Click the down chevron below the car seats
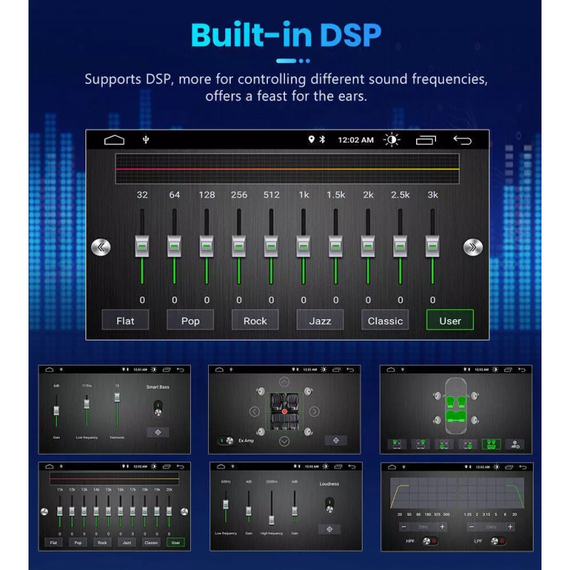Screen dimensions: 570x570 [x=284, y=441]
